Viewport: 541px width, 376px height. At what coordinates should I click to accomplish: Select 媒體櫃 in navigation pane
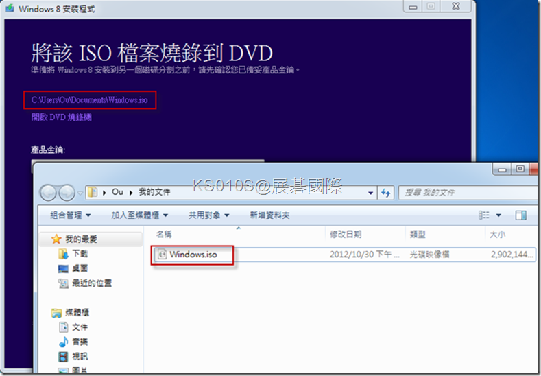pyautogui.click(x=77, y=312)
